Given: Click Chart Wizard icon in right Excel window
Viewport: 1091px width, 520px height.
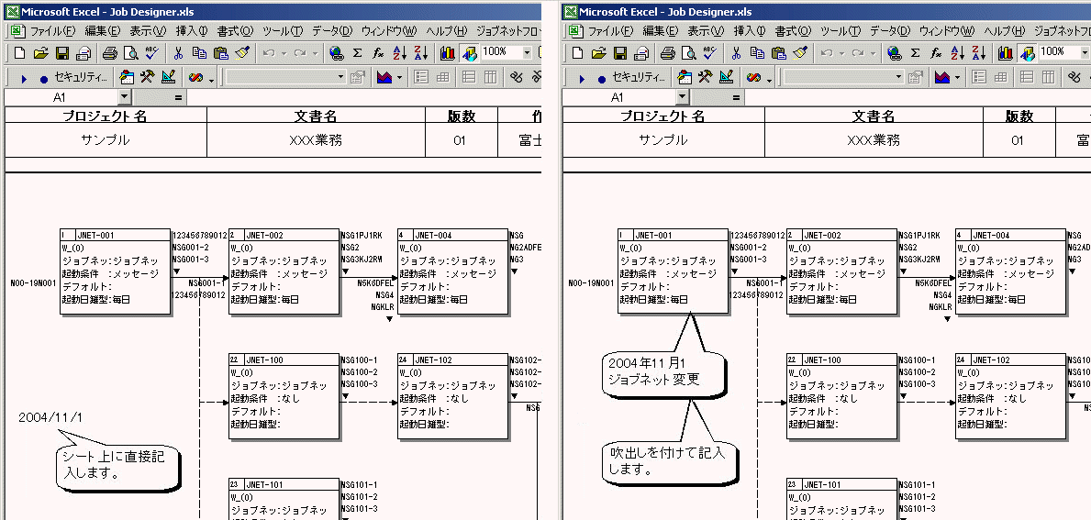Looking at the screenshot, I should 1006,53.
